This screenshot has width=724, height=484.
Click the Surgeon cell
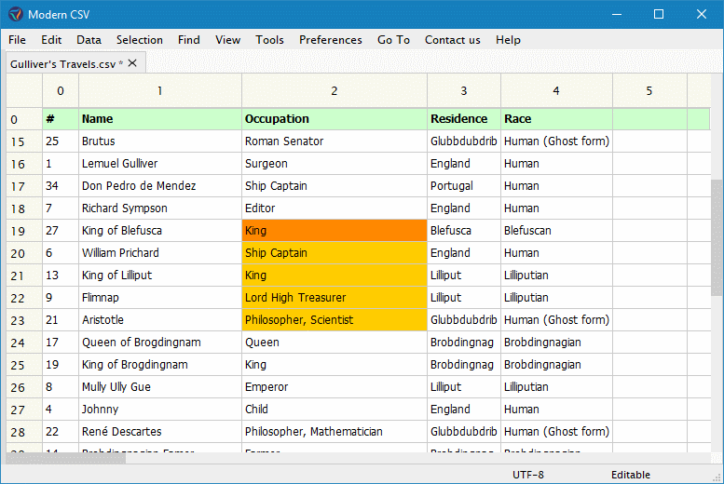(x=335, y=164)
